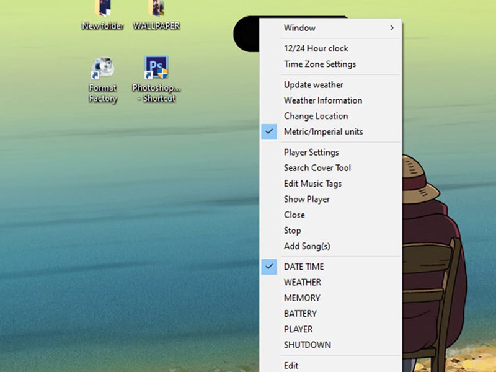Toggle the Metric/Imperial units option

coord(323,131)
